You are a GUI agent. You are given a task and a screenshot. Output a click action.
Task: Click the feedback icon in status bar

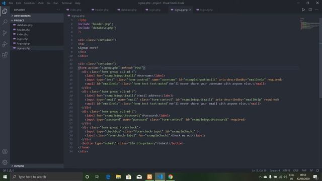coord(311,170)
